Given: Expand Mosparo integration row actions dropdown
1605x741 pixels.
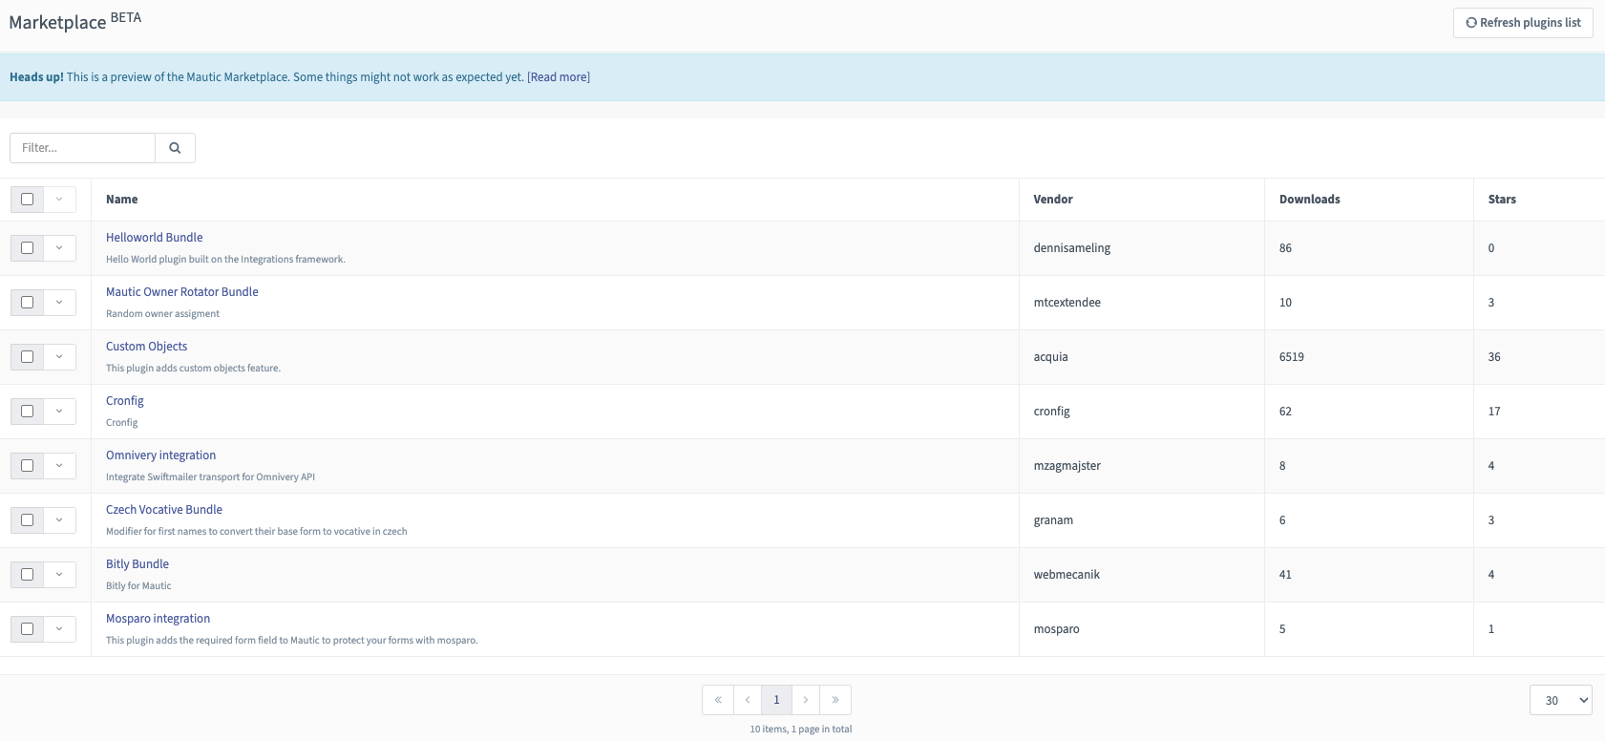Looking at the screenshot, I should point(59,629).
